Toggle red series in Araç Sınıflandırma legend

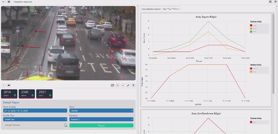pos(251,122)
